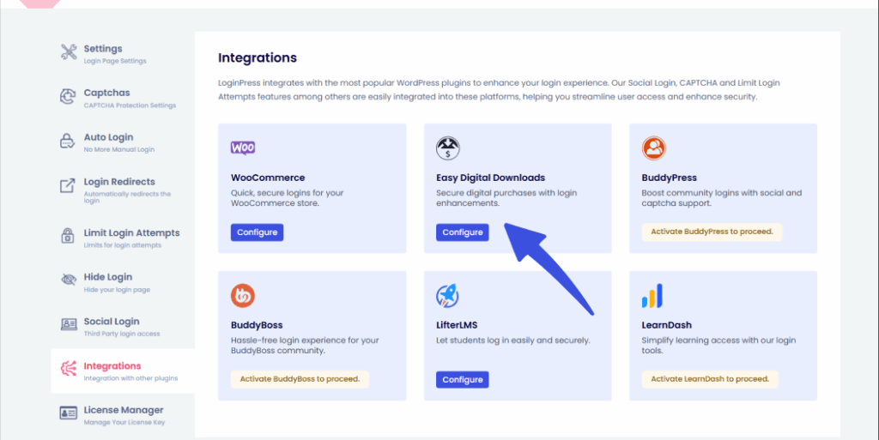This screenshot has height=440, width=879.
Task: Click 'CAPTCHA Protection Settings' subtitle
Action: point(130,105)
